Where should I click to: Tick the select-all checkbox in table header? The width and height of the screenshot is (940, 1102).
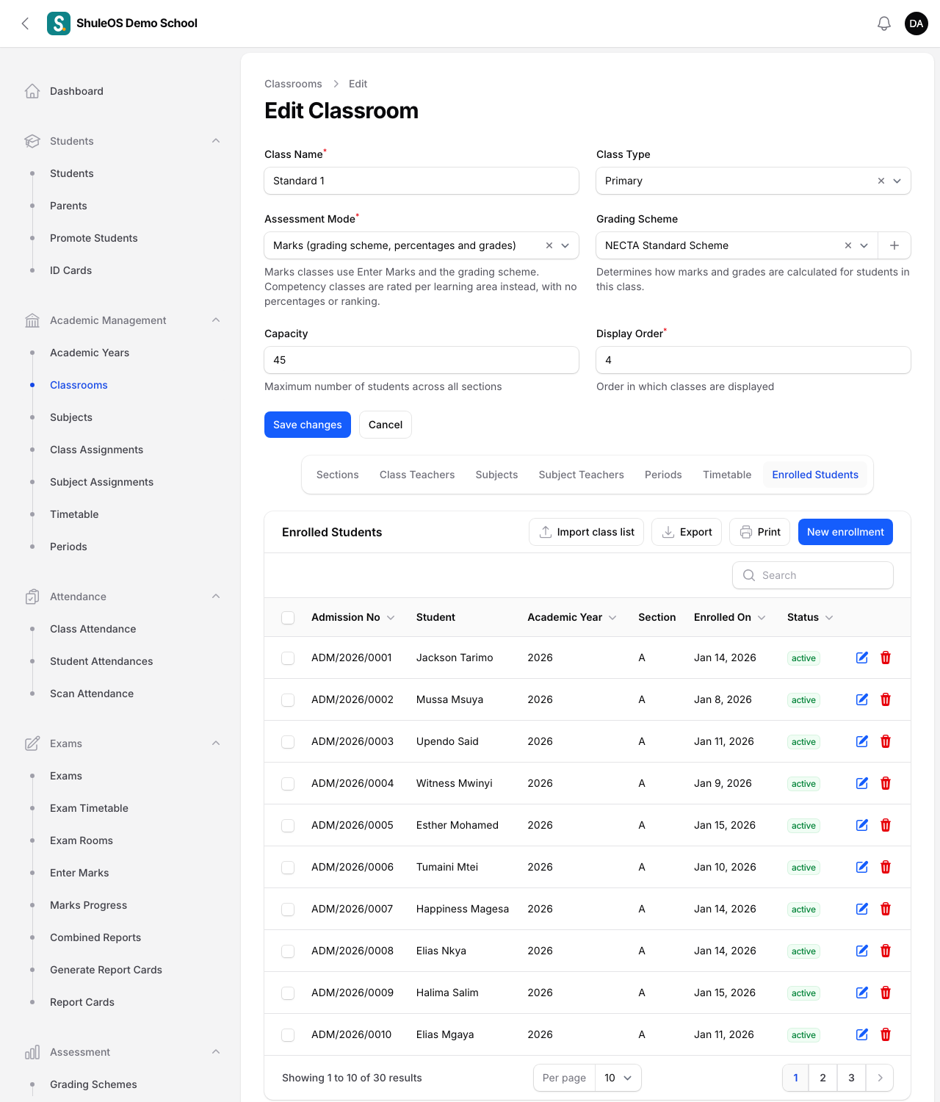tap(288, 618)
